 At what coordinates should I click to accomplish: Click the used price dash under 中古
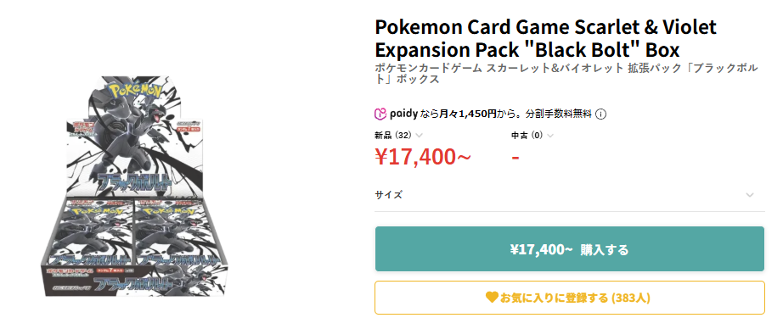(x=515, y=157)
